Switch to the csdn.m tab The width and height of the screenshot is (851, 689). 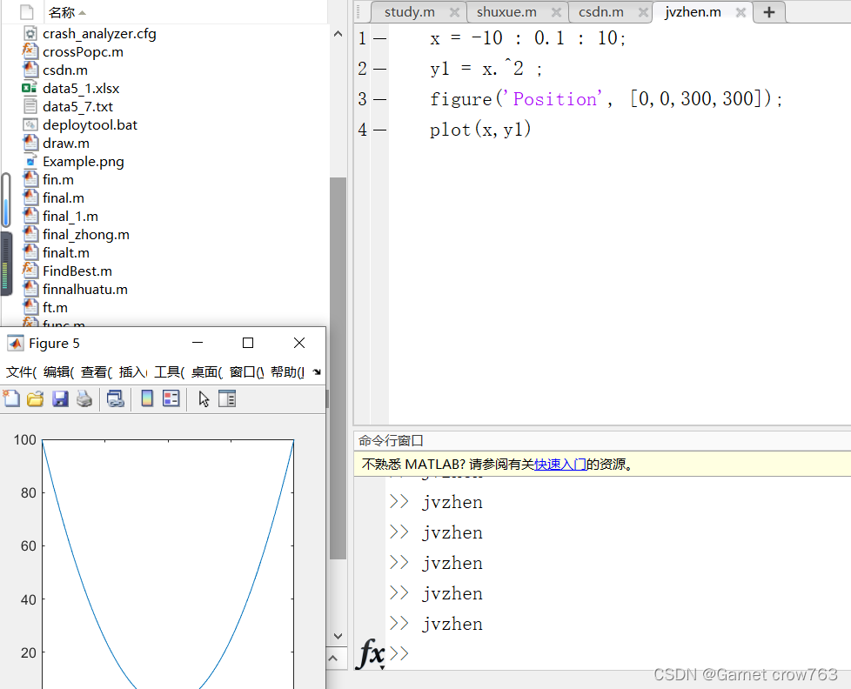pos(600,12)
